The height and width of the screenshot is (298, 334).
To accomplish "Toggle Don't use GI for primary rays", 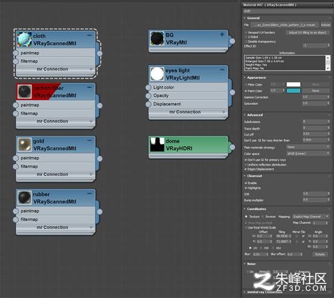I will click(x=246, y=160).
